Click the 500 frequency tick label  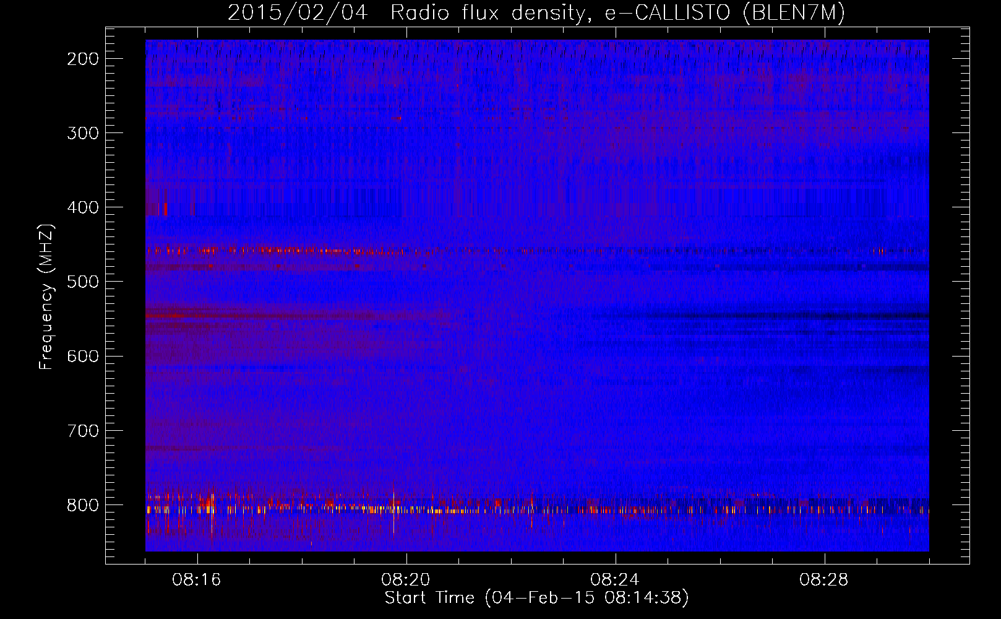tap(82, 282)
